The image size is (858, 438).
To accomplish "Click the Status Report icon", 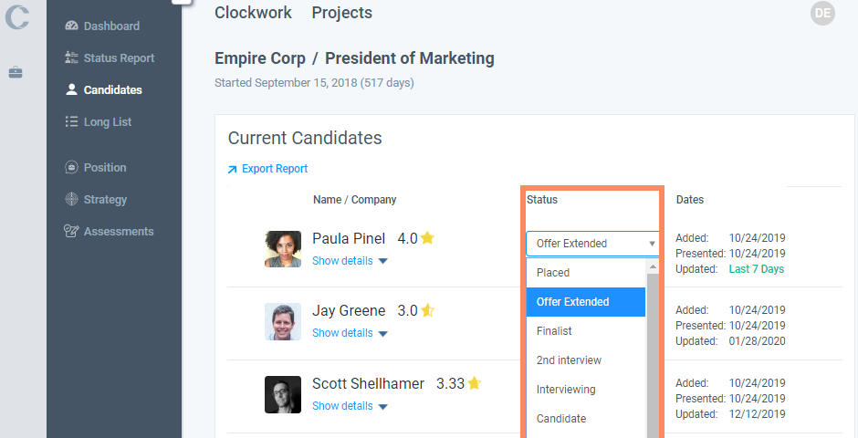I will pos(72,58).
